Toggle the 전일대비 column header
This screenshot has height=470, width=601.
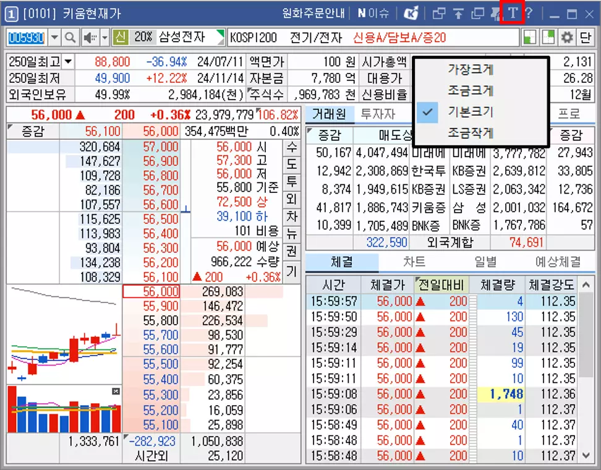coord(441,285)
